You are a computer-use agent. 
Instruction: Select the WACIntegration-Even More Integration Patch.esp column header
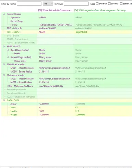[100, 10]
